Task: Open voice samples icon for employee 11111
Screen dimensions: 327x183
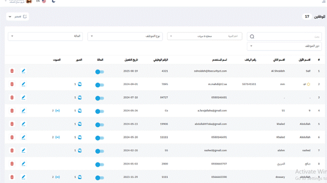Action: click(57, 137)
